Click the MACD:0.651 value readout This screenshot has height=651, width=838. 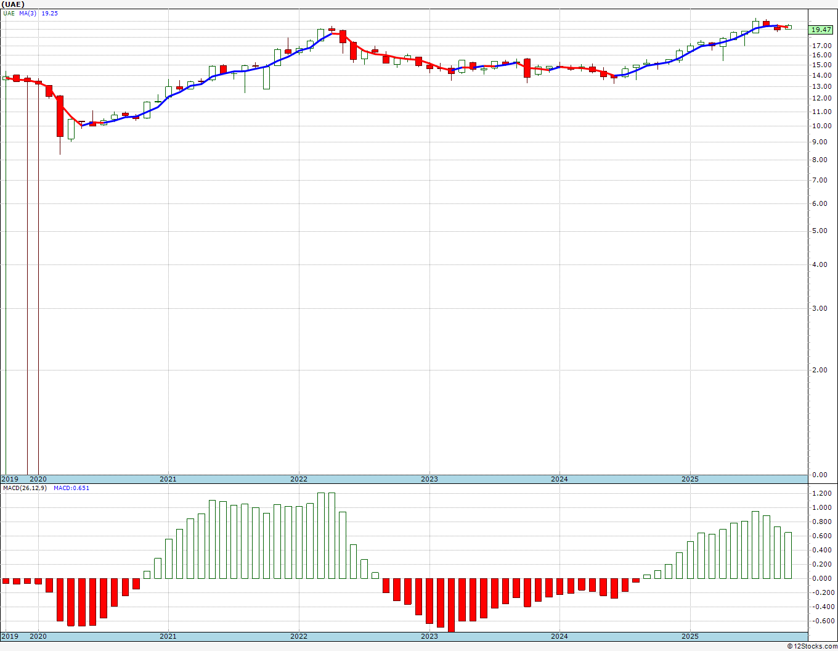click(x=73, y=488)
